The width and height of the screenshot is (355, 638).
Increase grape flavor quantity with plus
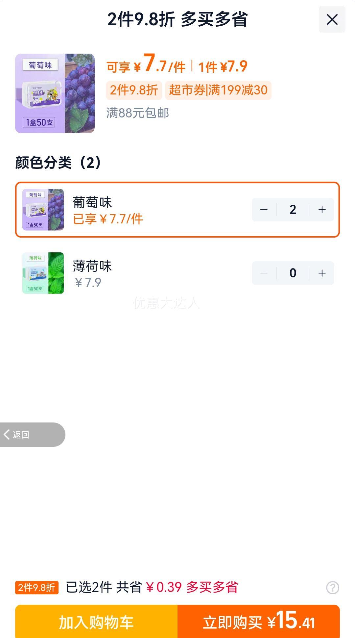tap(322, 210)
